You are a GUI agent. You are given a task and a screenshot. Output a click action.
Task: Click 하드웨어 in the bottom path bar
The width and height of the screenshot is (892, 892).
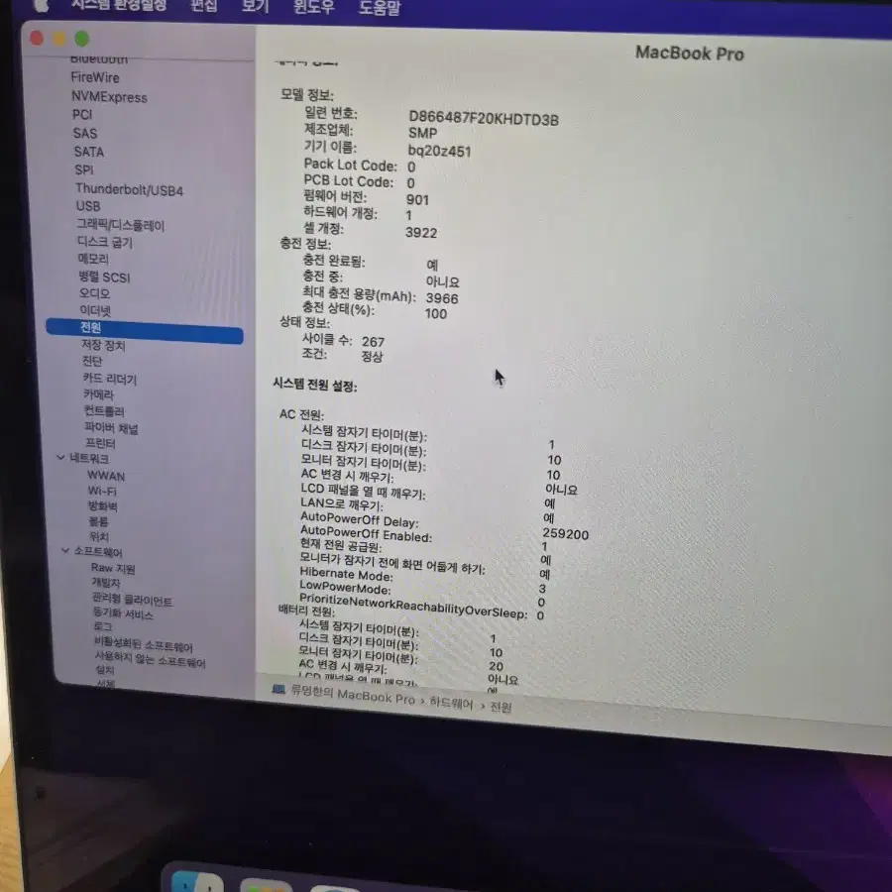point(451,703)
